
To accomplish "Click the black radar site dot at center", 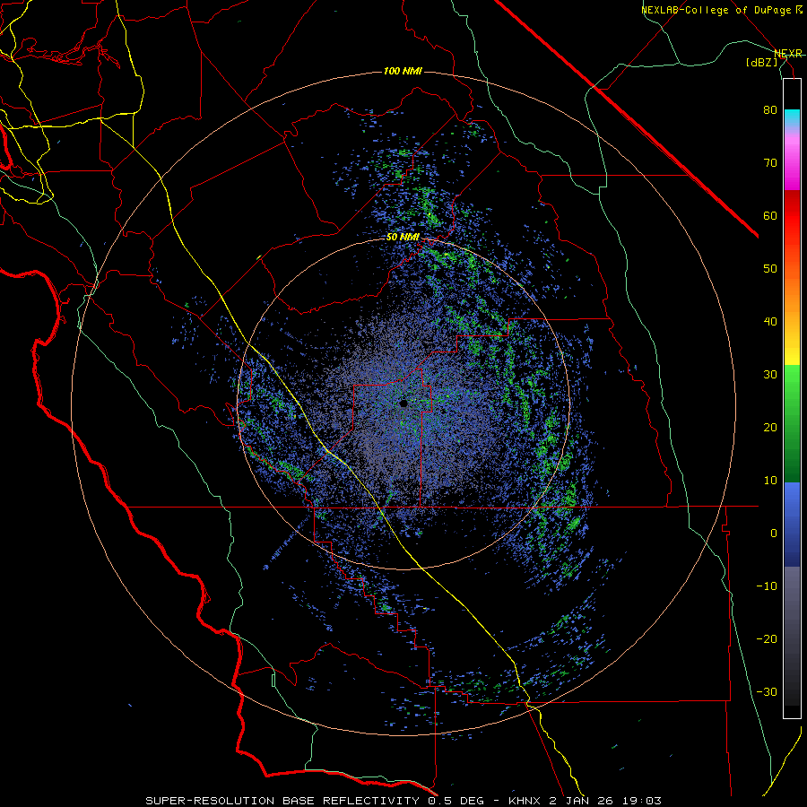I will pyautogui.click(x=403, y=403).
